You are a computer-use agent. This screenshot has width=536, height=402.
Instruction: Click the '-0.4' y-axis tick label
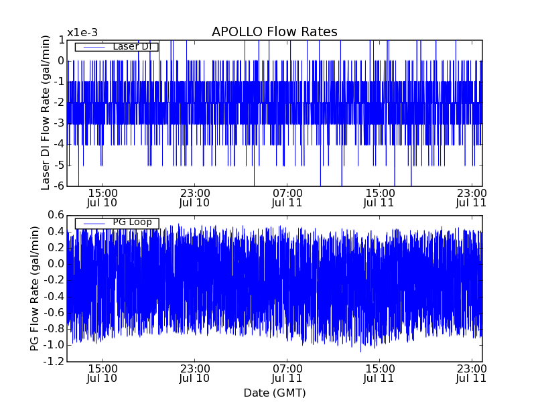(x=54, y=296)
